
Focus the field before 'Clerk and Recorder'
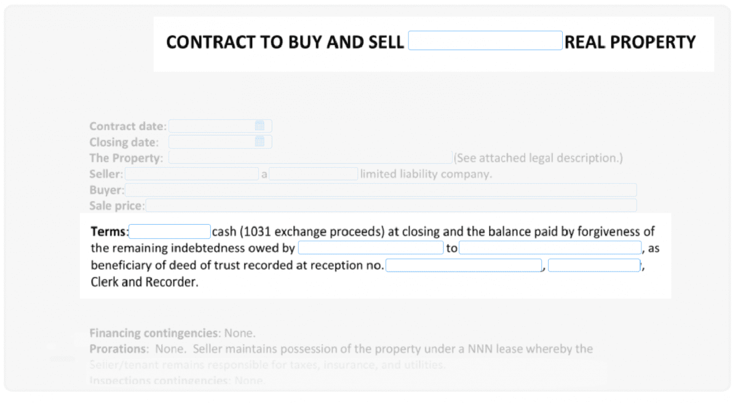(x=594, y=265)
